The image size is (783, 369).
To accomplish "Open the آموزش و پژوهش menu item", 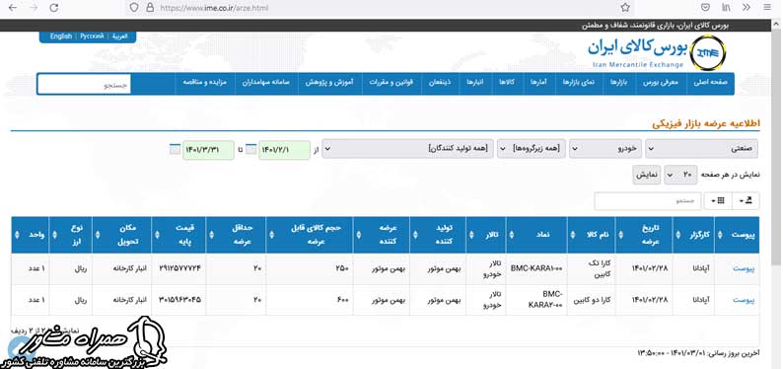I will tap(329, 83).
